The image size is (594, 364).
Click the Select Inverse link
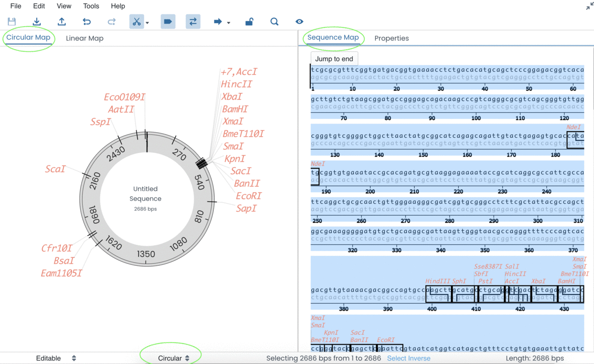pos(408,358)
